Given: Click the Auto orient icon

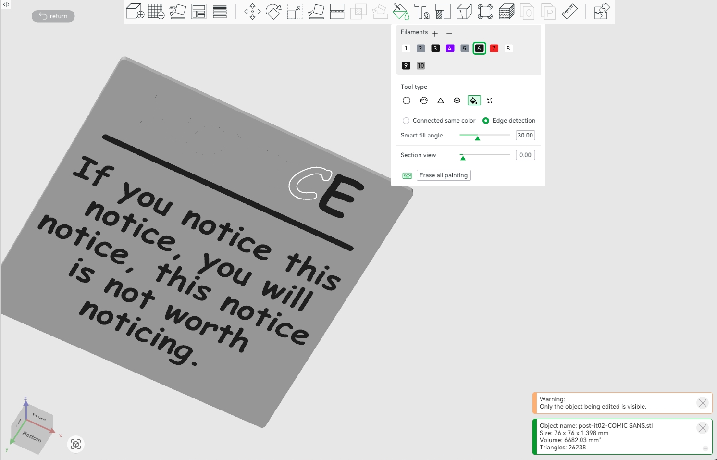Looking at the screenshot, I should [177, 11].
